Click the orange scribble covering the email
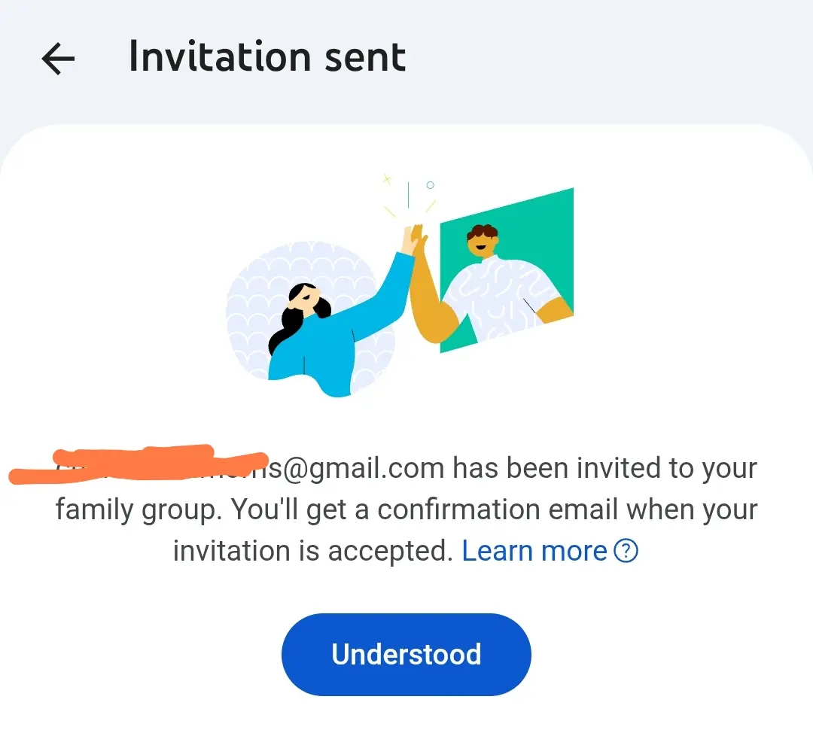Viewport: 813px width, 736px height. pyautogui.click(x=138, y=464)
